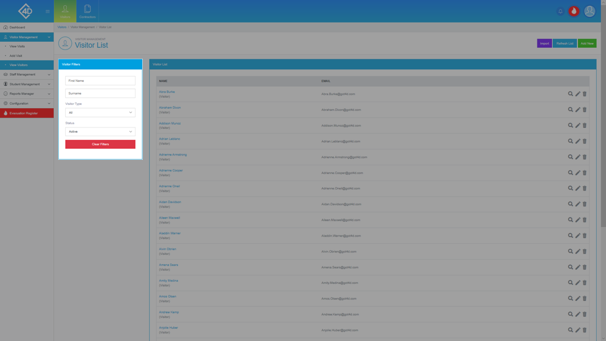606x341 pixels.
Task: Collapse the Visitor Management sidebar section
Action: [x=27, y=37]
